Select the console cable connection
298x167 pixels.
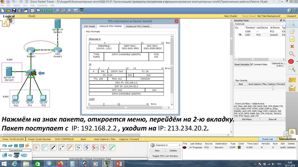pyautogui.click(x=45, y=148)
